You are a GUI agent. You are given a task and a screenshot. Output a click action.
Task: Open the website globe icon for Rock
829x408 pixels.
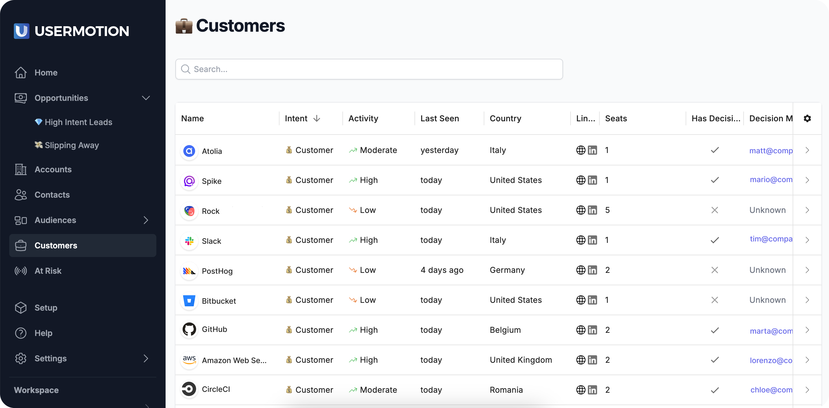pos(581,210)
